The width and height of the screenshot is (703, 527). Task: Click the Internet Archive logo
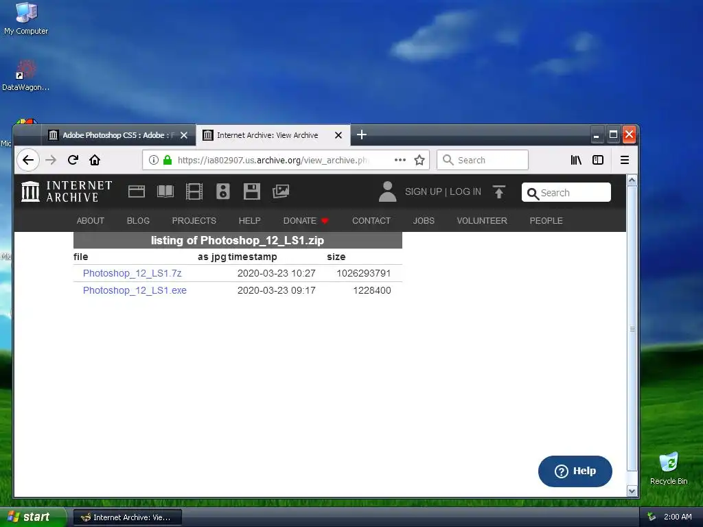pos(67,191)
